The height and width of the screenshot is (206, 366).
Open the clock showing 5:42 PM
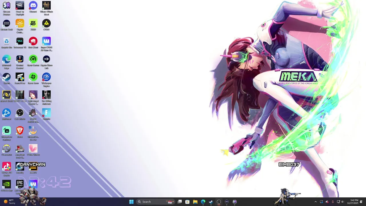(353, 202)
